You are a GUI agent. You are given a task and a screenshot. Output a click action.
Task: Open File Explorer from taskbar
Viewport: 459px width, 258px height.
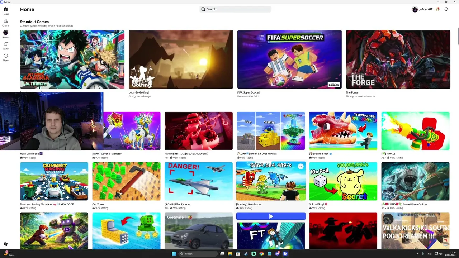[230, 254]
